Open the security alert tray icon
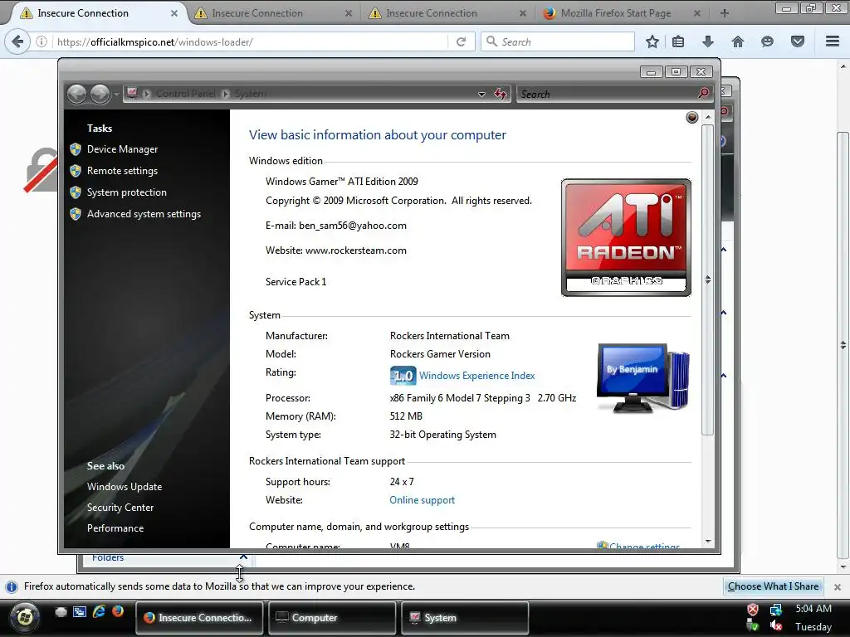 coord(753,610)
